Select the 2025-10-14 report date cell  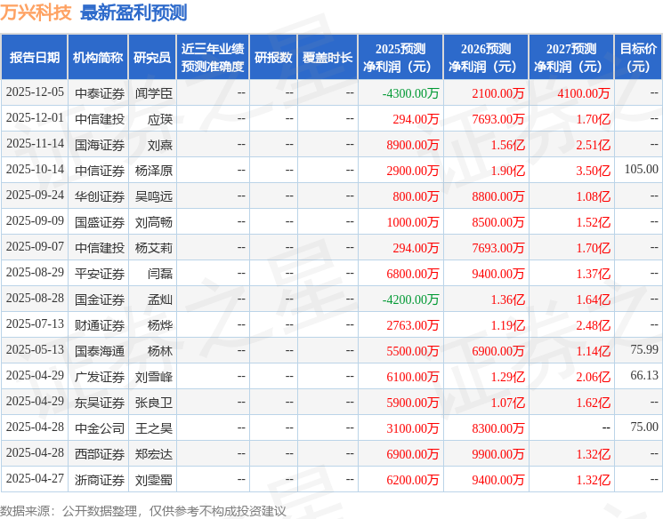pyautogui.click(x=35, y=170)
